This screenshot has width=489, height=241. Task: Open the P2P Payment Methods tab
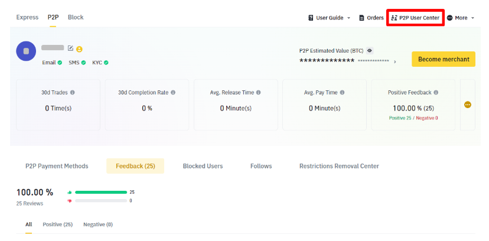tap(57, 166)
